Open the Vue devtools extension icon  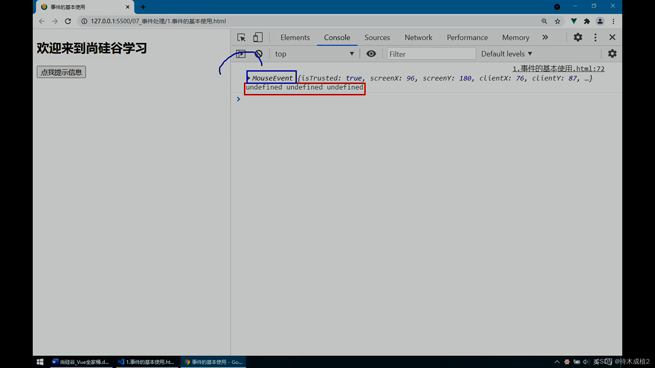click(x=574, y=21)
